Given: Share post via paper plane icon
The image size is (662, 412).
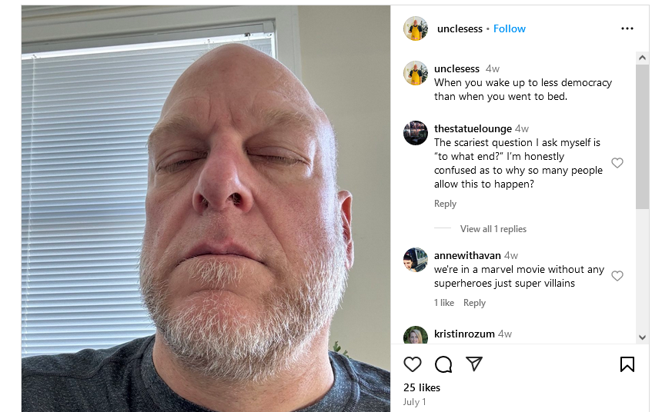Looking at the screenshot, I should tap(473, 364).
